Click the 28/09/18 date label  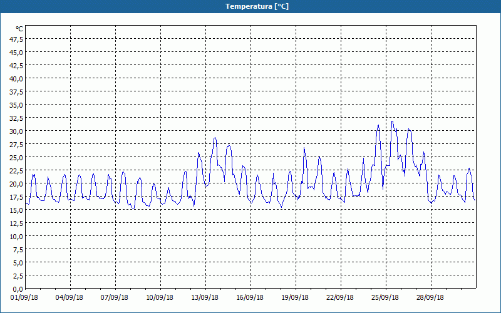[430, 298]
